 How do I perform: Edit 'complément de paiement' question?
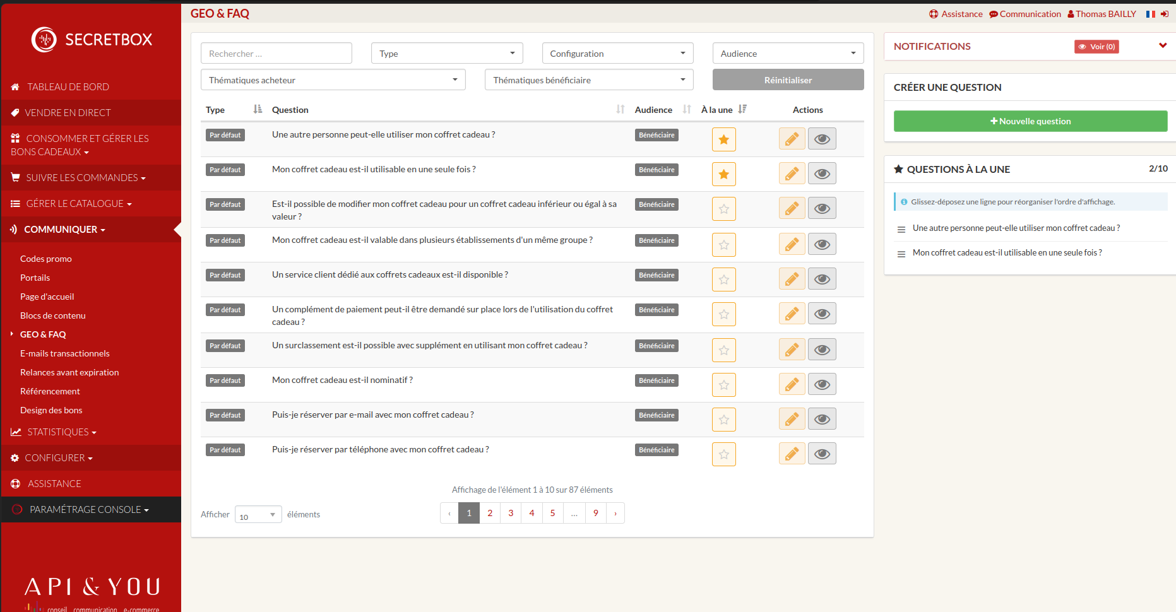tap(792, 314)
